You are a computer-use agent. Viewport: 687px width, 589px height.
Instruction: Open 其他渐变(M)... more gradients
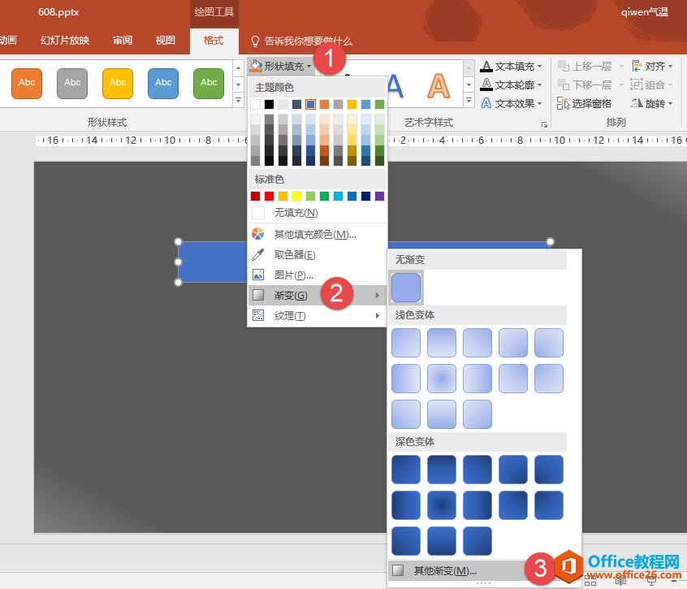click(458, 570)
